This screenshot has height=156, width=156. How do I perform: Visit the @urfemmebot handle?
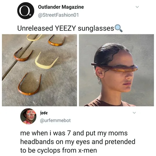coord(55,120)
